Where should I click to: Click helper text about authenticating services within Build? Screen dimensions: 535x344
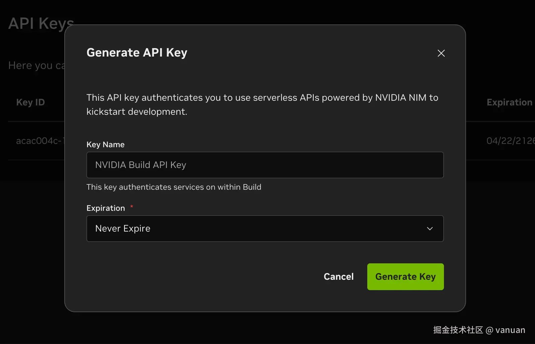[174, 187]
